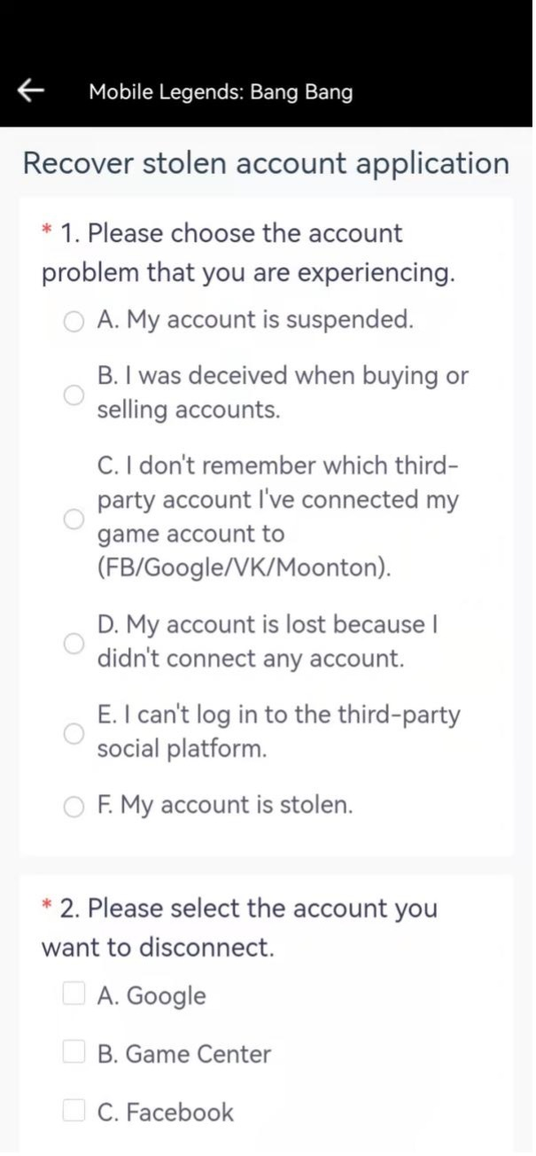Tap the 'C. Facebook' label text
536x1156 pixels.
click(166, 1113)
